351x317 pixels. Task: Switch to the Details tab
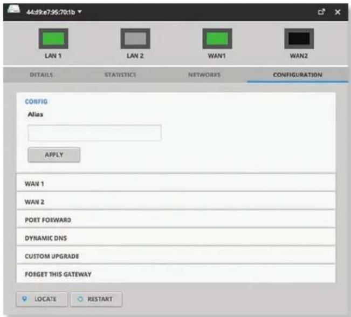pos(41,75)
